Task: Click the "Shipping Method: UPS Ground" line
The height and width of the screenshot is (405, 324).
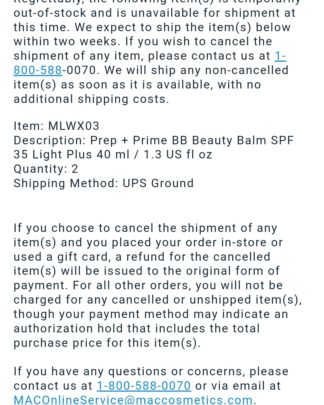Action: [104, 184]
